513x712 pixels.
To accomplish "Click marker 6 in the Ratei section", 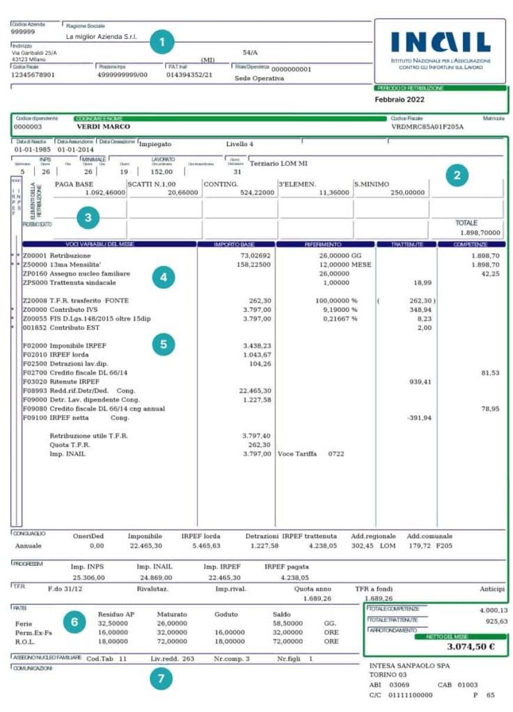I will (74, 622).
